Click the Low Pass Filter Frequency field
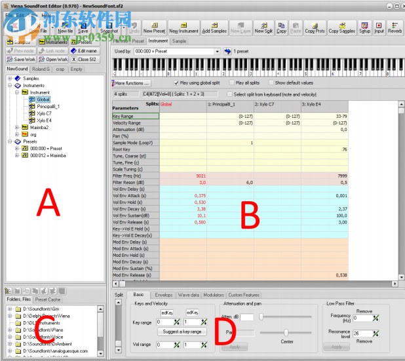The image size is (405, 361). 362,318
